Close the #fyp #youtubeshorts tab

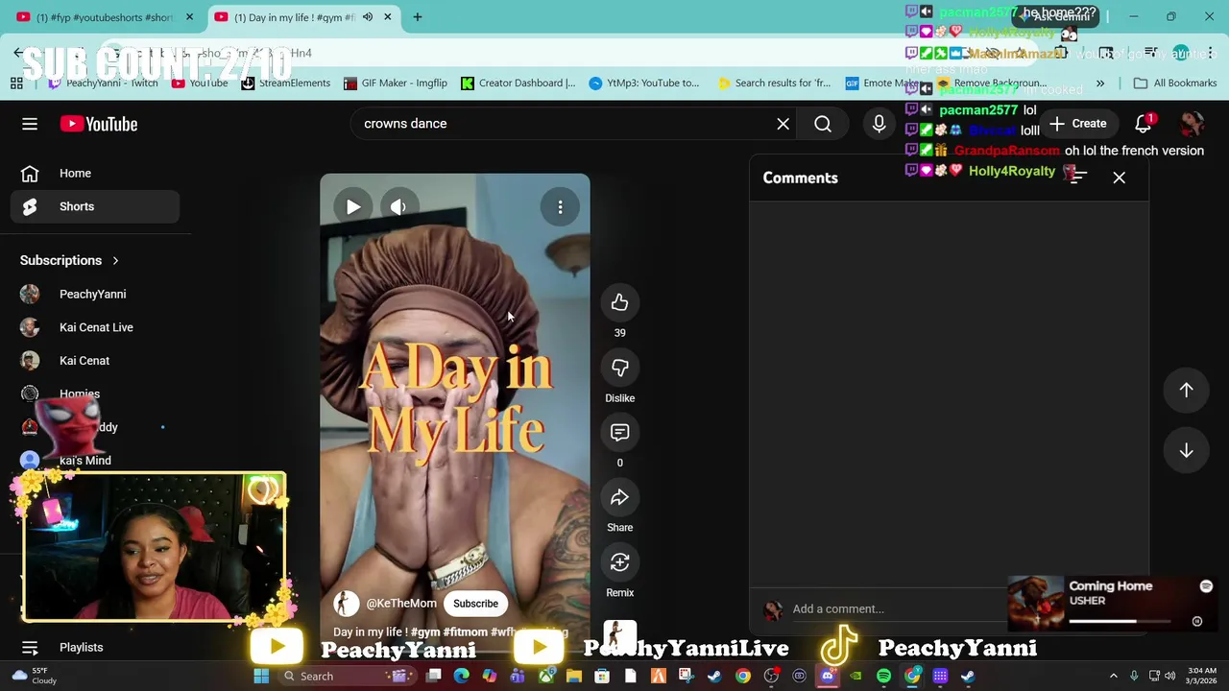[189, 17]
